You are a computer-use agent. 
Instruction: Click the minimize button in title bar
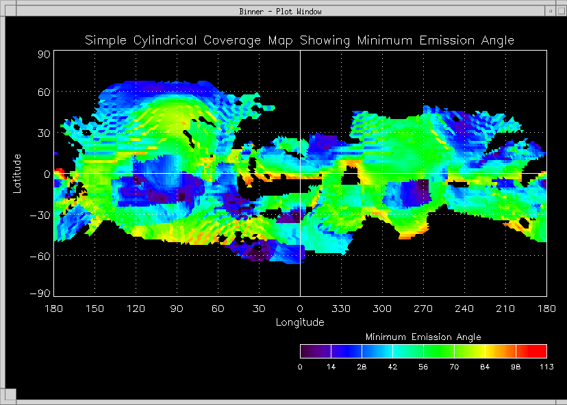point(550,11)
